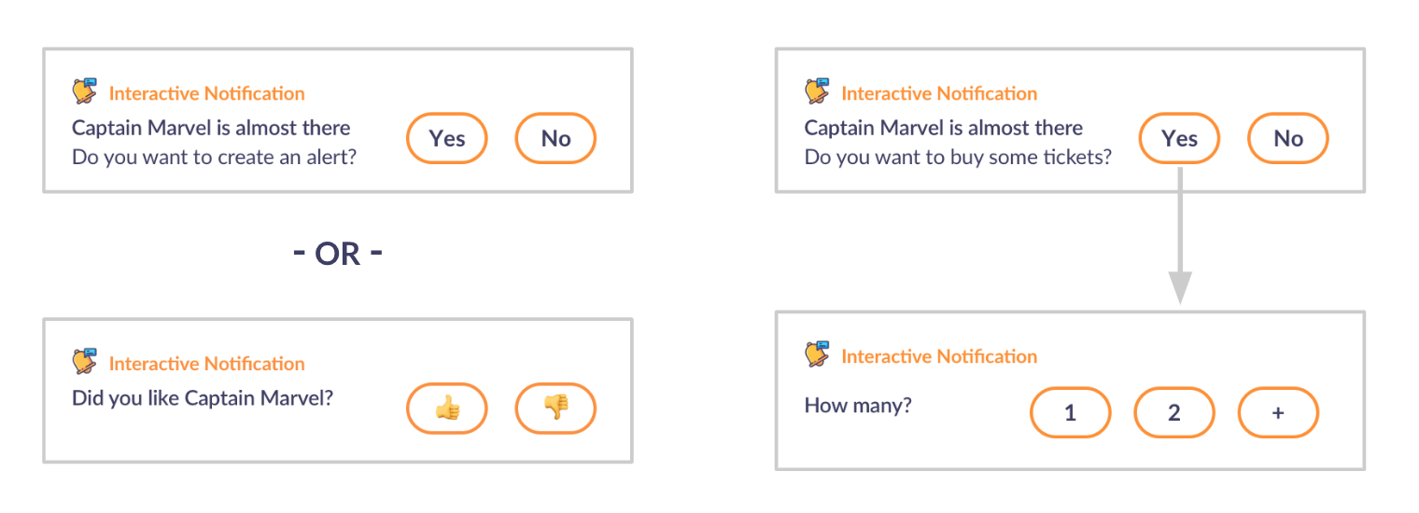Click the 'Do you want to create an alert?' text
The width and height of the screenshot is (1419, 513).
215,157
